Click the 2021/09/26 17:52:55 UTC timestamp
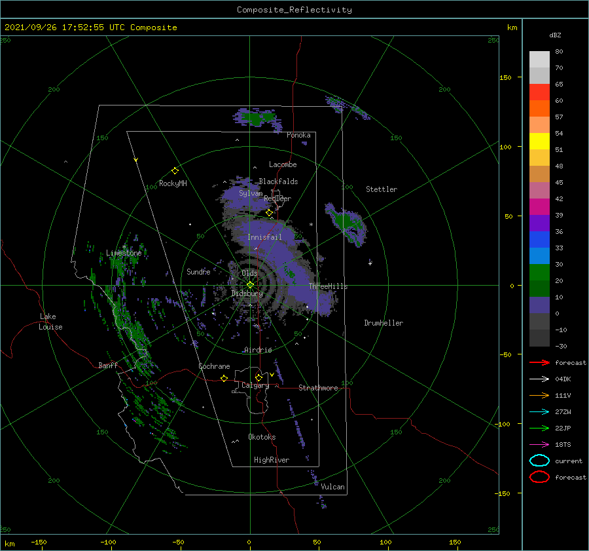 (57, 28)
